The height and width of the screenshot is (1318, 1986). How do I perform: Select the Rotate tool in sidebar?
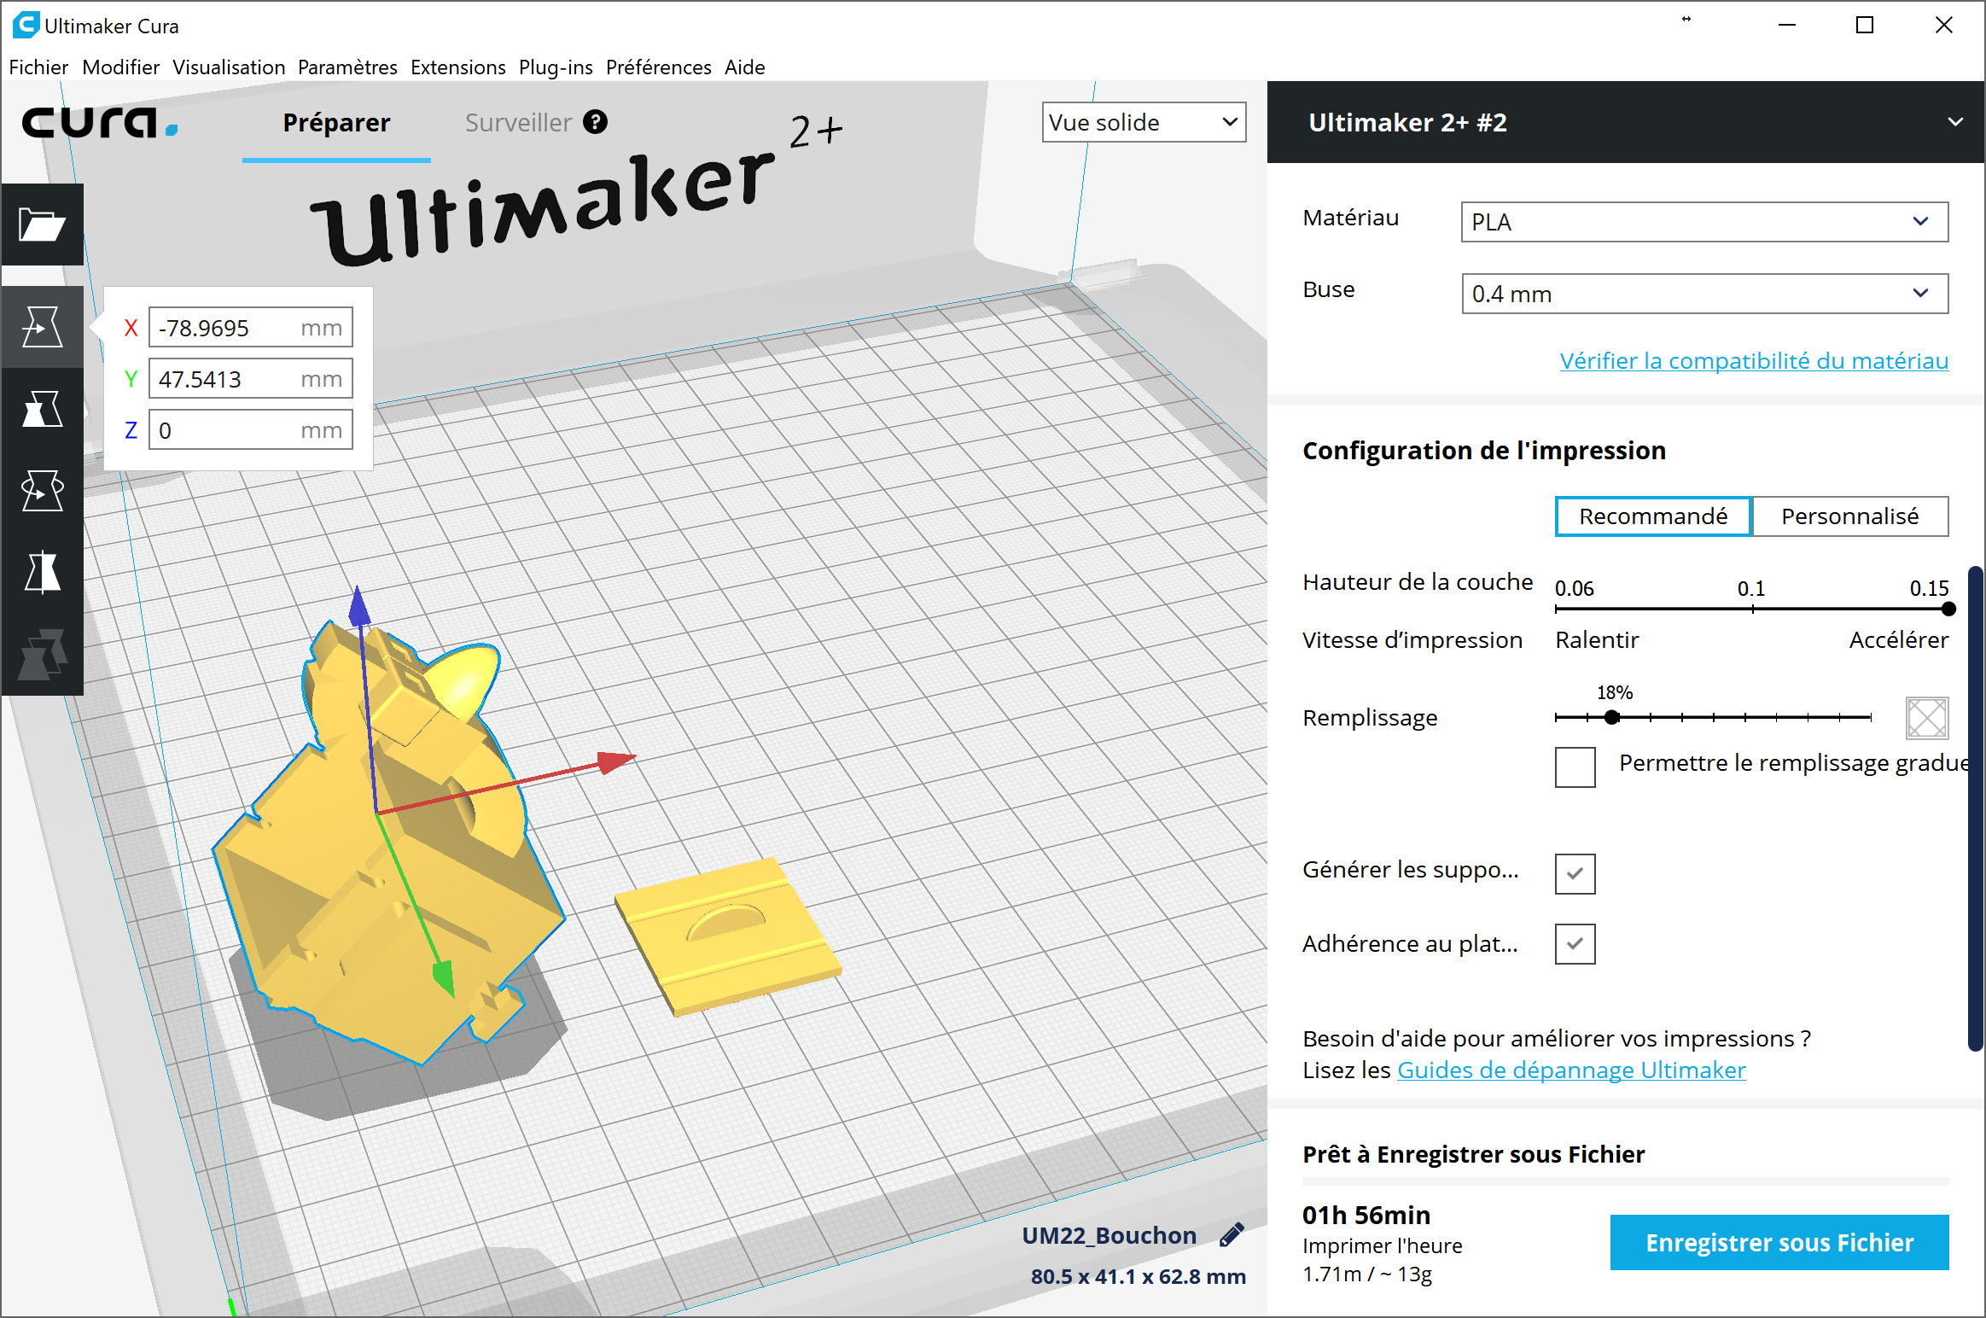pyautogui.click(x=42, y=491)
